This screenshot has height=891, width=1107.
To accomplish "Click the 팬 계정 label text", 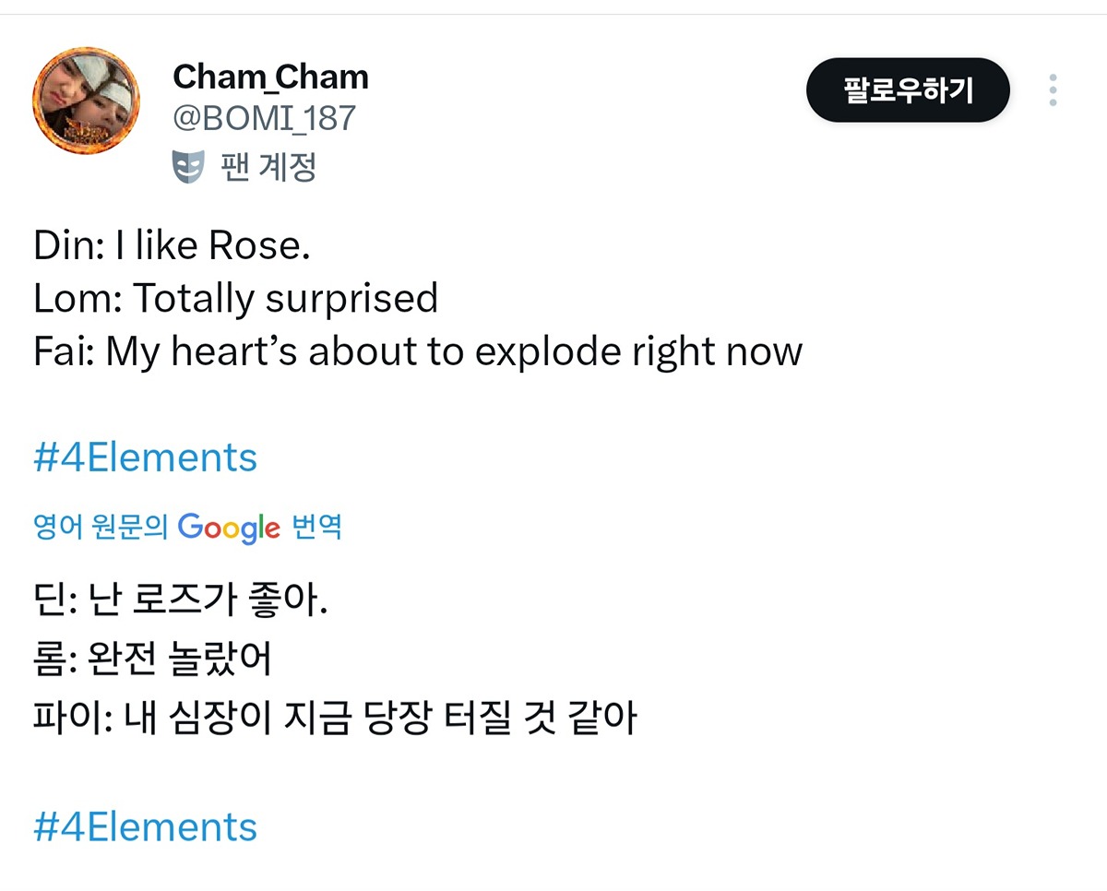I will 268,168.
